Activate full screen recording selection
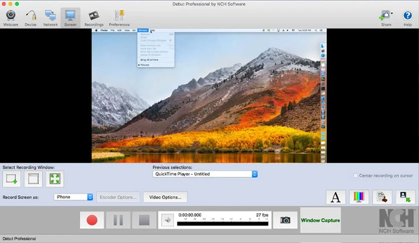Viewport: 419px width, 243px height. point(55,179)
